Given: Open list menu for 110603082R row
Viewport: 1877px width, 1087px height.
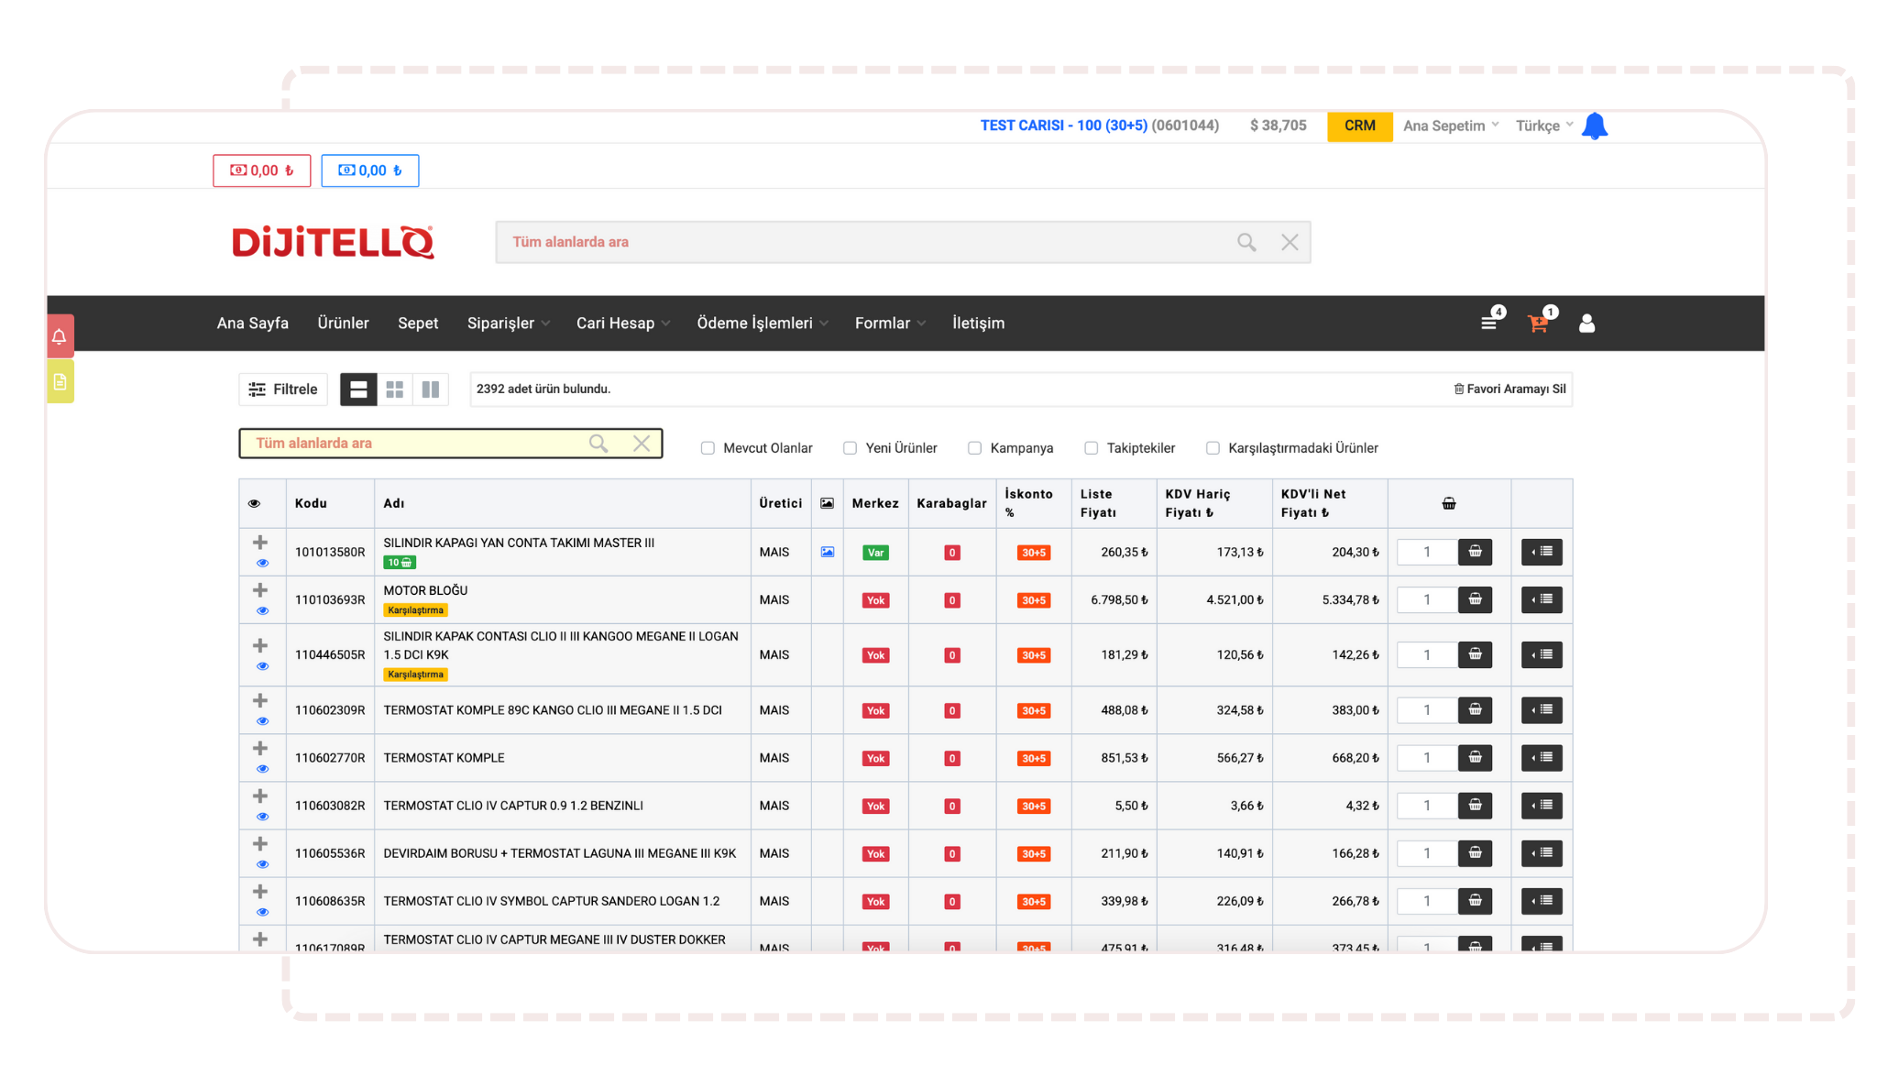Looking at the screenshot, I should pos(1542,805).
